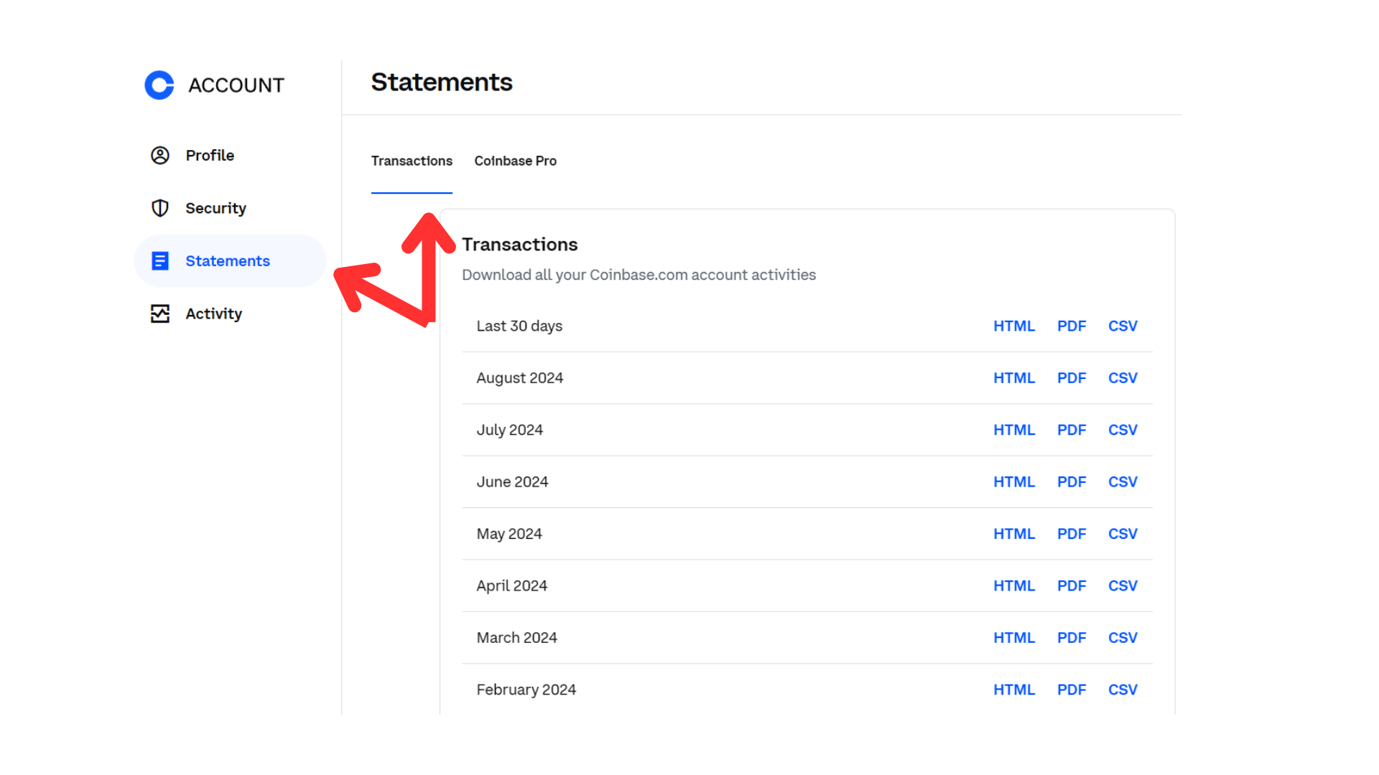Download April 2024 CSV file
Image resolution: width=1379 pixels, height=775 pixels.
coord(1122,586)
